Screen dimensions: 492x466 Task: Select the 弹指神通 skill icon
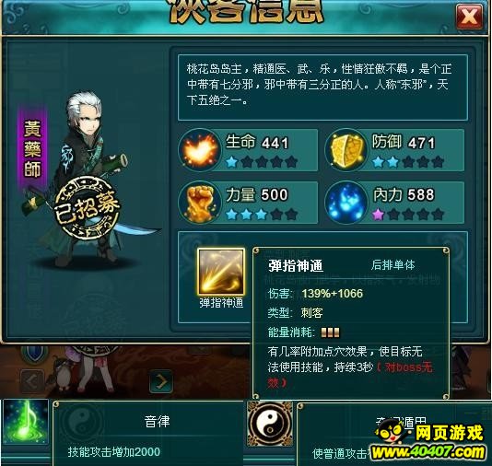click(221, 272)
